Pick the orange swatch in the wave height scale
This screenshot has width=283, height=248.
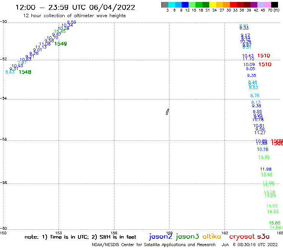pyautogui.click(x=226, y=5)
